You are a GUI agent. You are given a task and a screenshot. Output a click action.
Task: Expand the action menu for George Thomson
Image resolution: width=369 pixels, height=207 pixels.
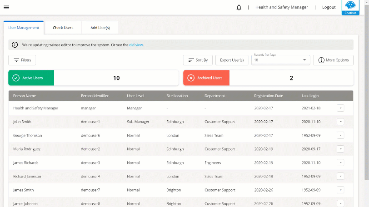coord(340,135)
